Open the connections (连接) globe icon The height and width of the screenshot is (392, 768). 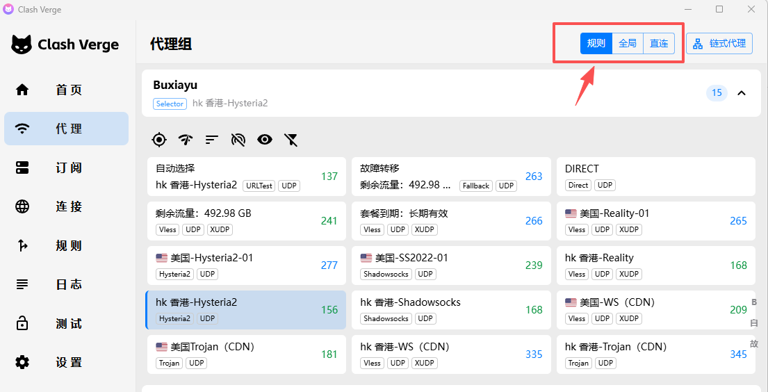pyautogui.click(x=22, y=207)
